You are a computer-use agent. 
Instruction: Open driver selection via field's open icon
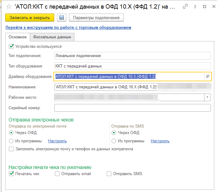[207, 76]
